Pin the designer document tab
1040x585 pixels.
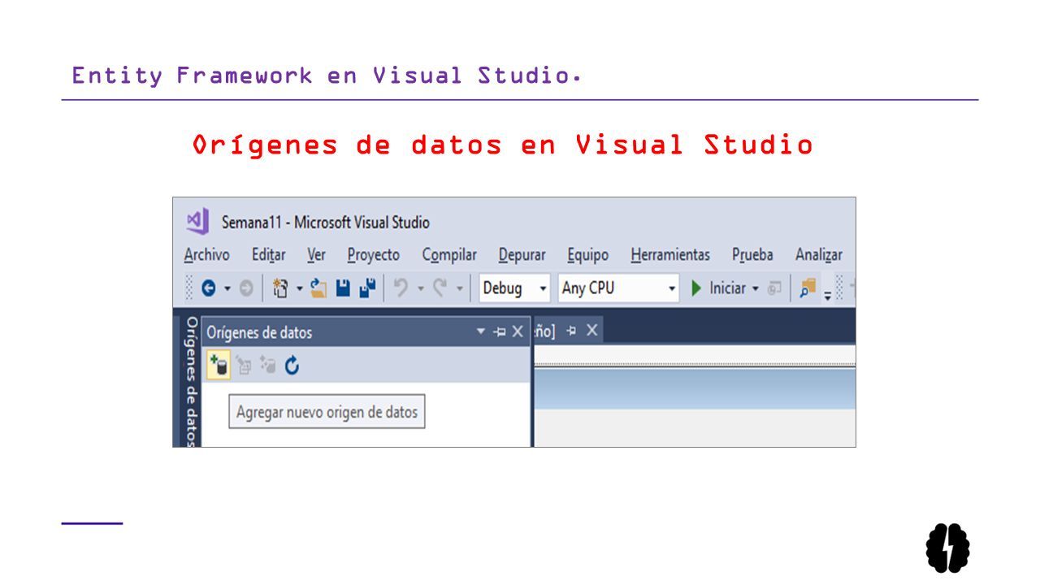[571, 330]
